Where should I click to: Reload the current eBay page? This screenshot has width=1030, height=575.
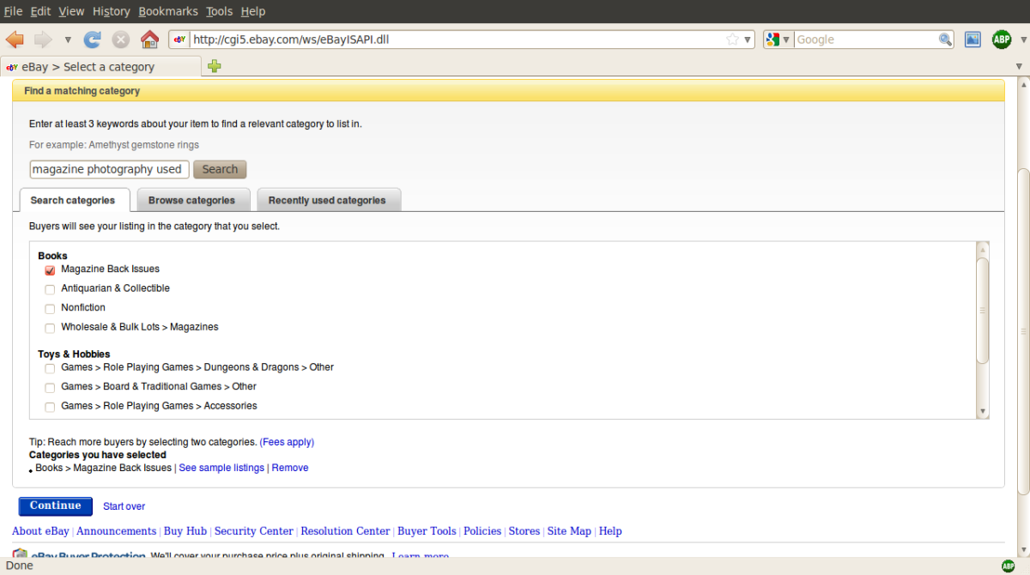[x=92, y=39]
